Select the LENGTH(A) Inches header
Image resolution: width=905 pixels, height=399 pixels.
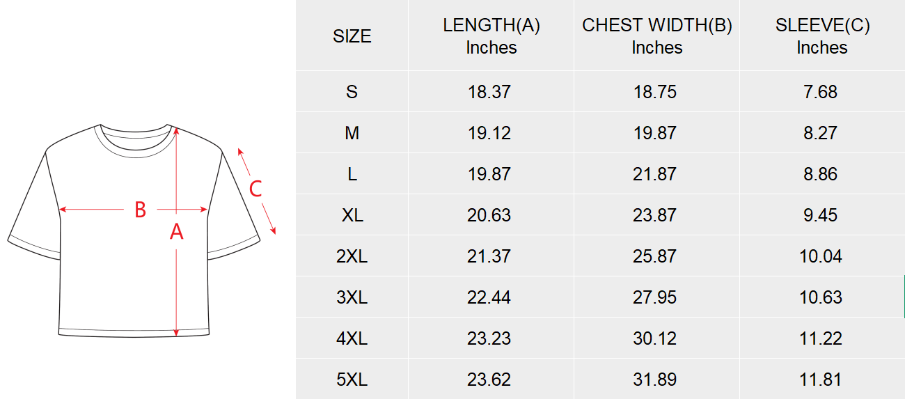(x=491, y=36)
